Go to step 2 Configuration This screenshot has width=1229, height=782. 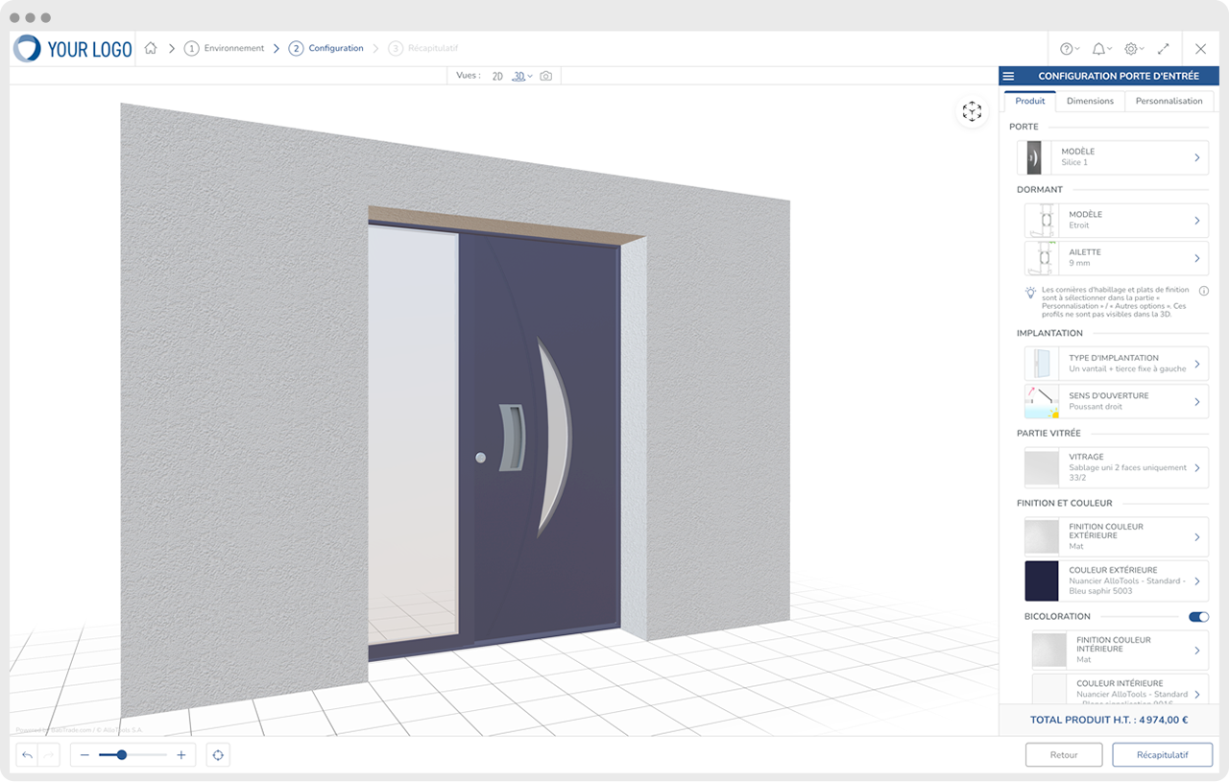(x=326, y=48)
